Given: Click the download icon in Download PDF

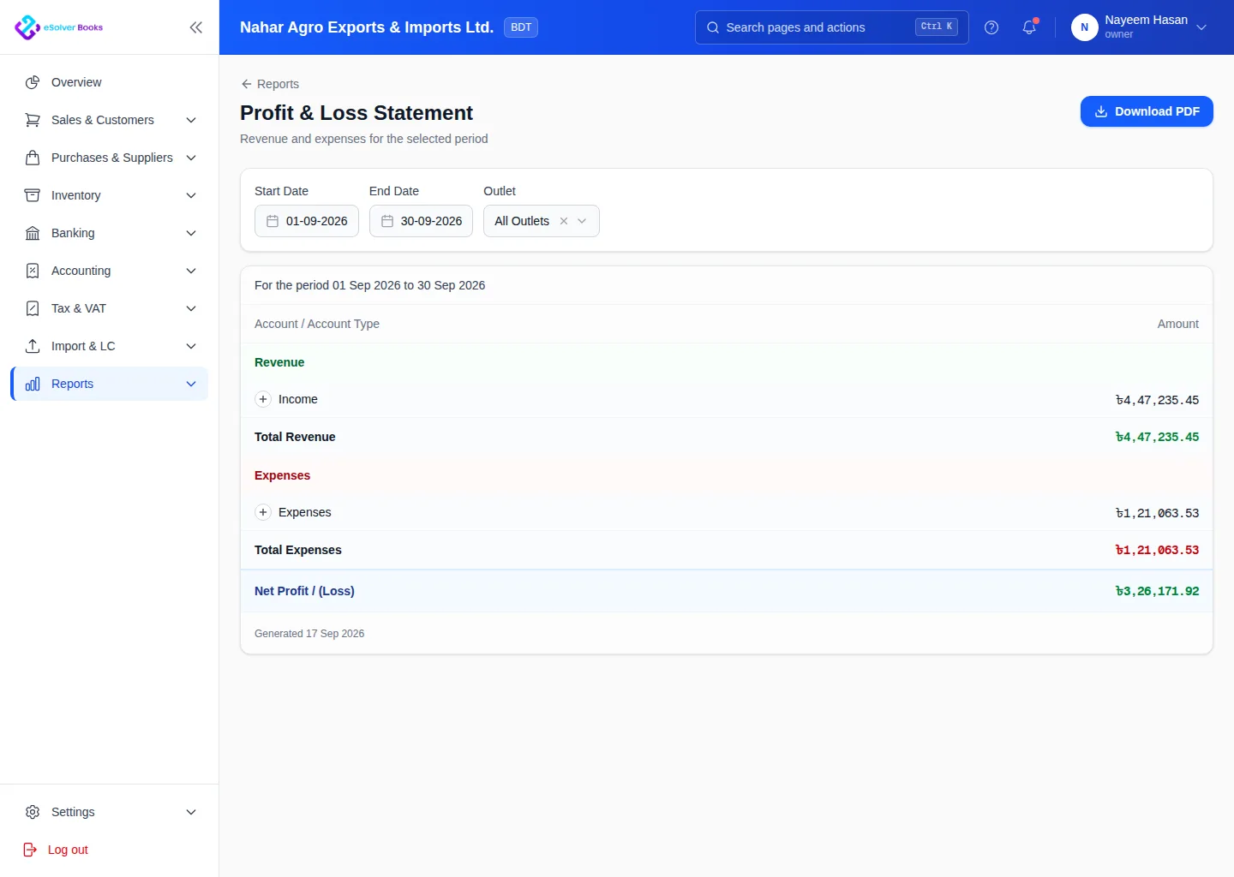Looking at the screenshot, I should [x=1101, y=111].
